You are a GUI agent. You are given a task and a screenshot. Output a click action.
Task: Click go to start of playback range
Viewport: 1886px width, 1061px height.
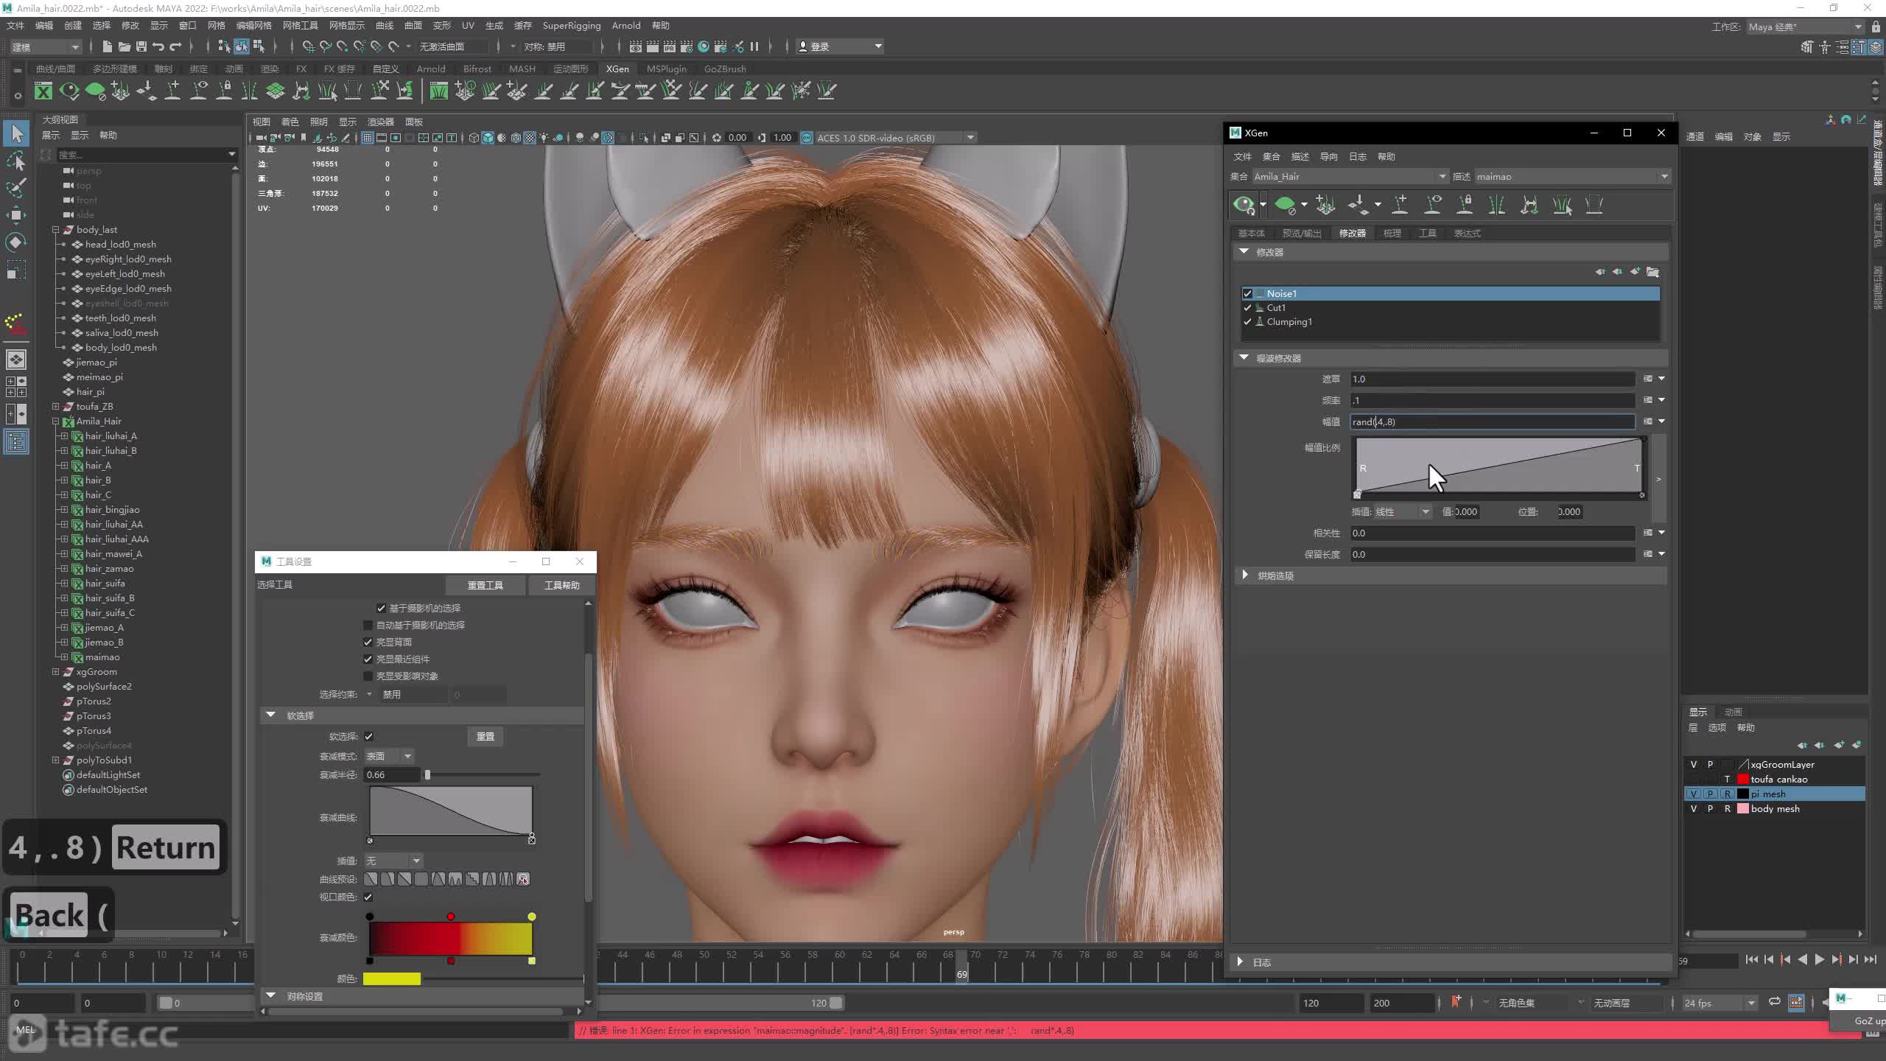1751,959
